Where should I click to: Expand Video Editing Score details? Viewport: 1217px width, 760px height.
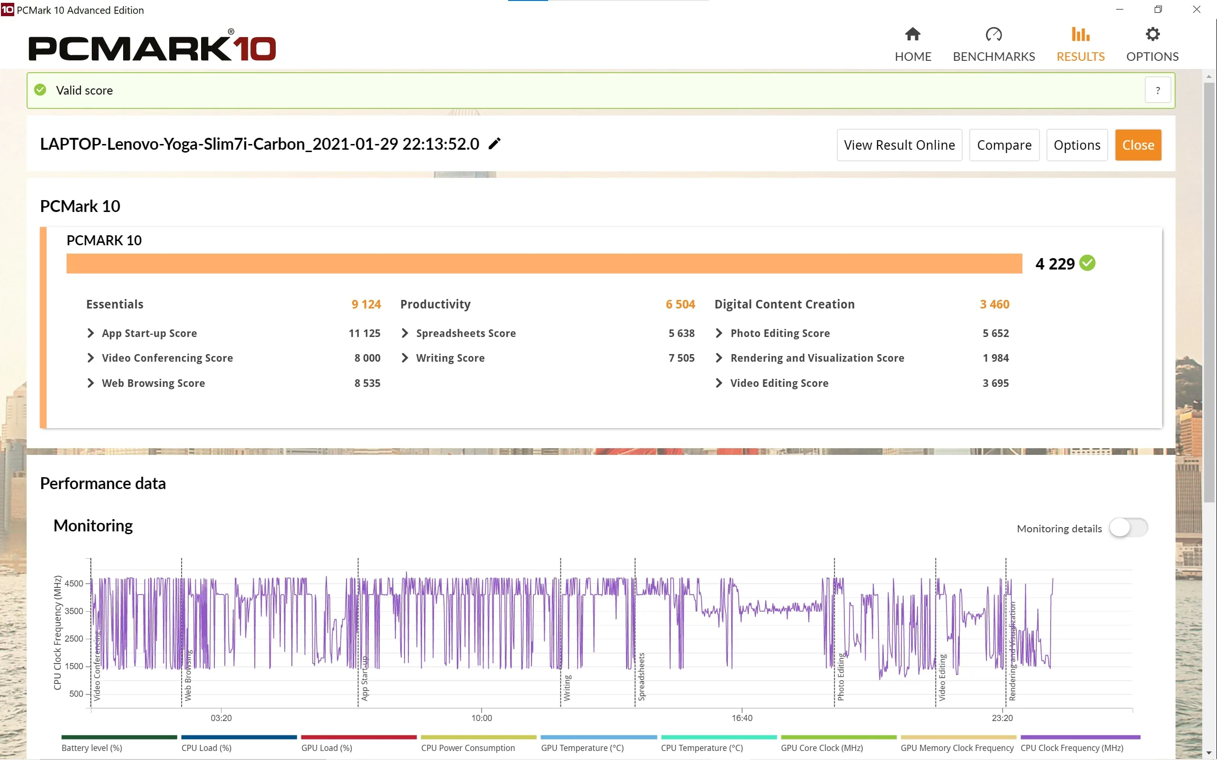point(719,383)
